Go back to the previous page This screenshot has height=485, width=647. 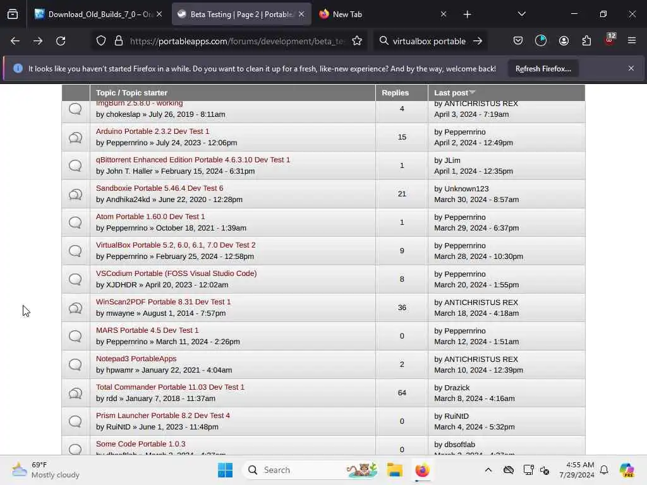tap(15, 41)
